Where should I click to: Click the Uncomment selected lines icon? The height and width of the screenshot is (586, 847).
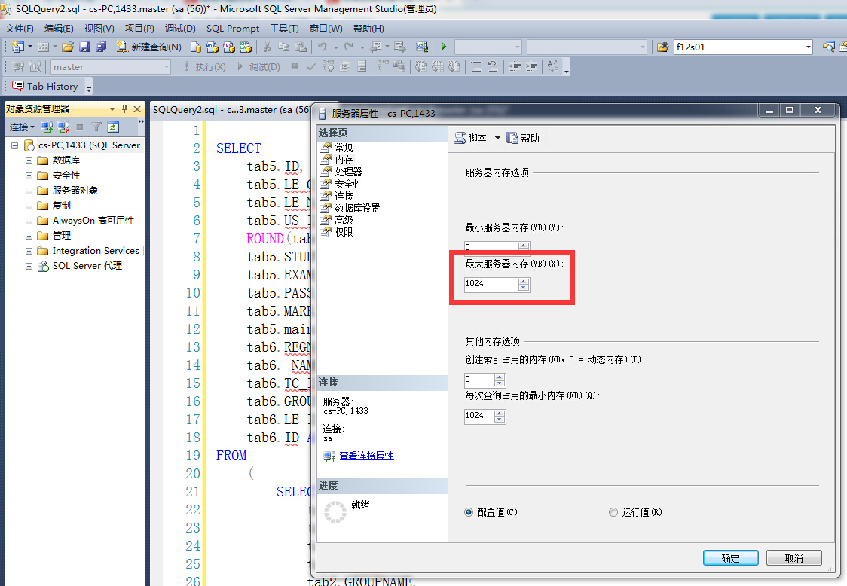tap(493, 66)
